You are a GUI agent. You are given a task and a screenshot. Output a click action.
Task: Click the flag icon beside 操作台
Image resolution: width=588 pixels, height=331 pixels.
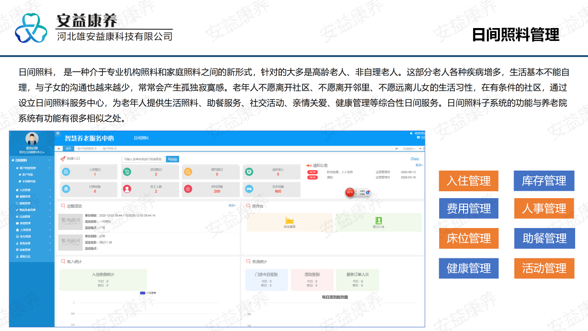[249, 206]
